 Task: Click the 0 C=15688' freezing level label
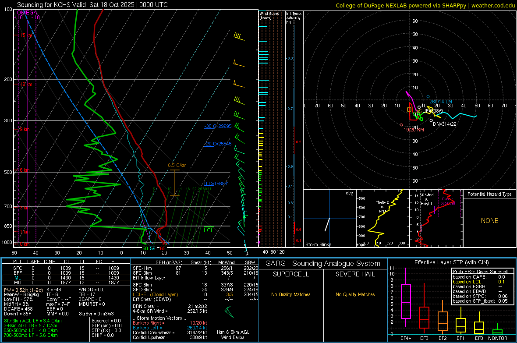[x=216, y=184]
